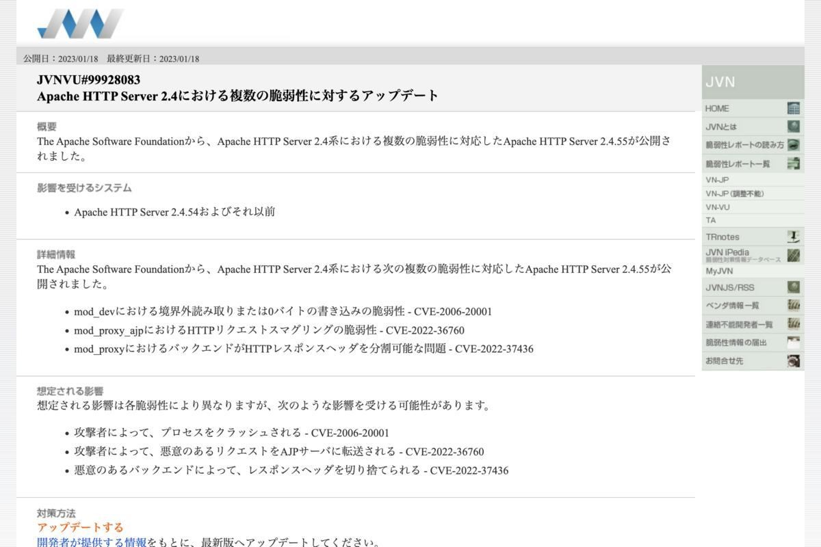
Task: Open the 開発者が提供する情報 link
Action: [92, 542]
